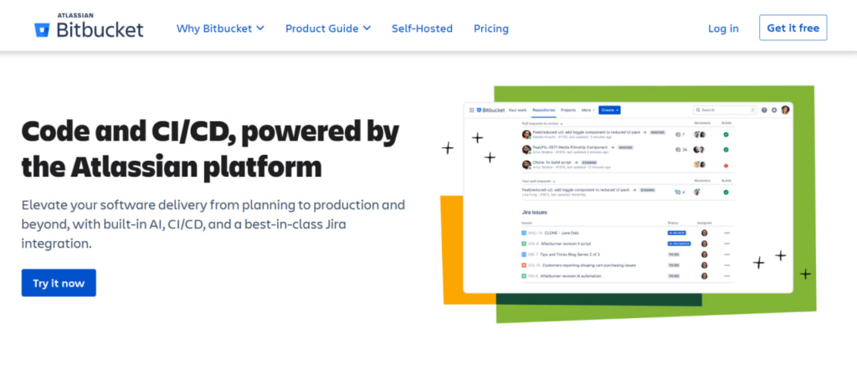Open the Product Guide dropdown menu
This screenshot has height=365, width=857.
[328, 28]
